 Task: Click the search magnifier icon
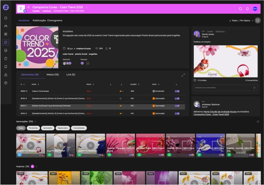click(241, 9)
